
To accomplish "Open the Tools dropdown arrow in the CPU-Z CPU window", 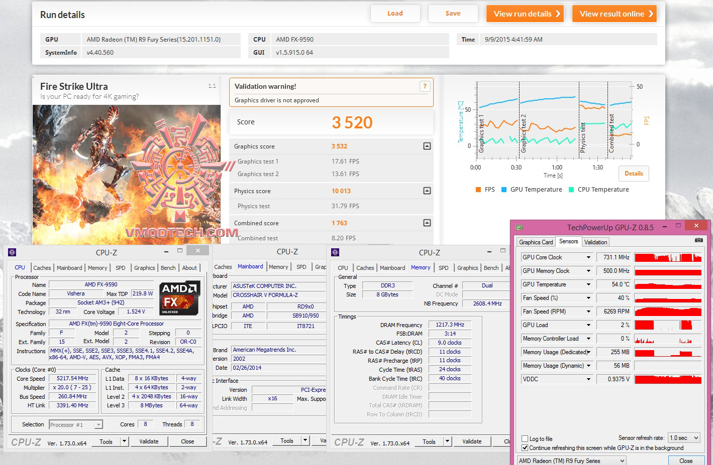I will pyautogui.click(x=124, y=441).
